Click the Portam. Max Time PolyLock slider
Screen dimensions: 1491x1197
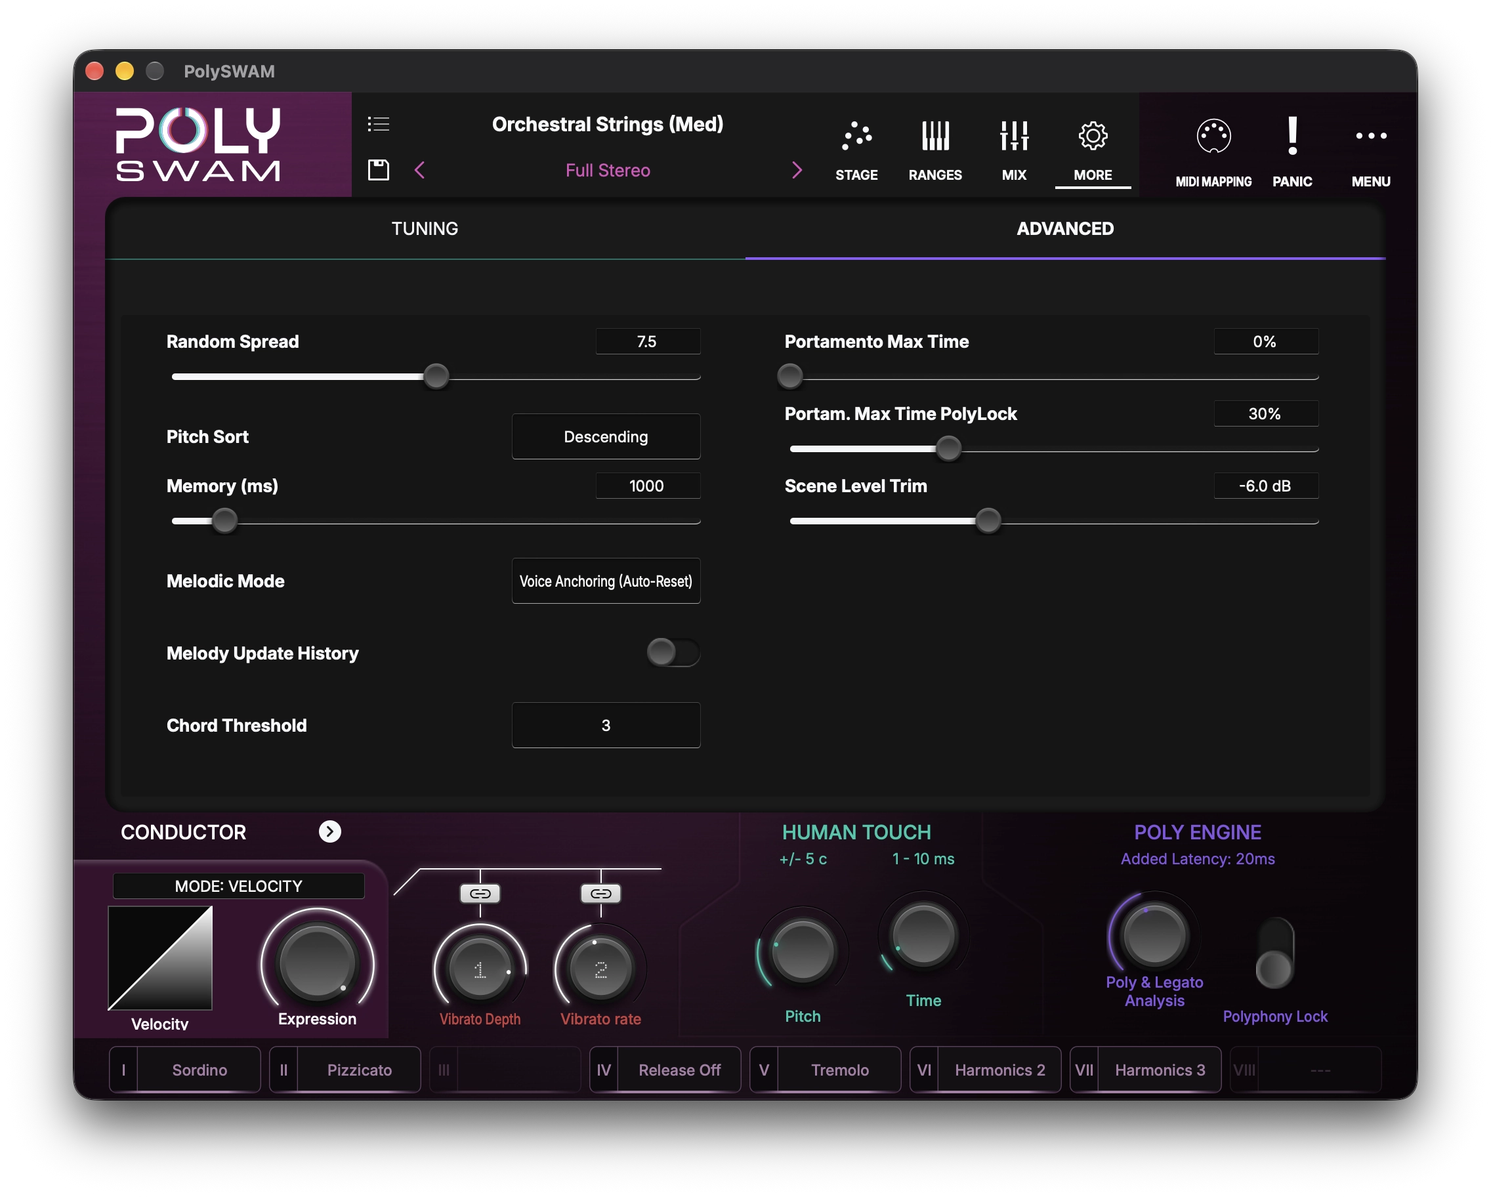[x=1054, y=449]
